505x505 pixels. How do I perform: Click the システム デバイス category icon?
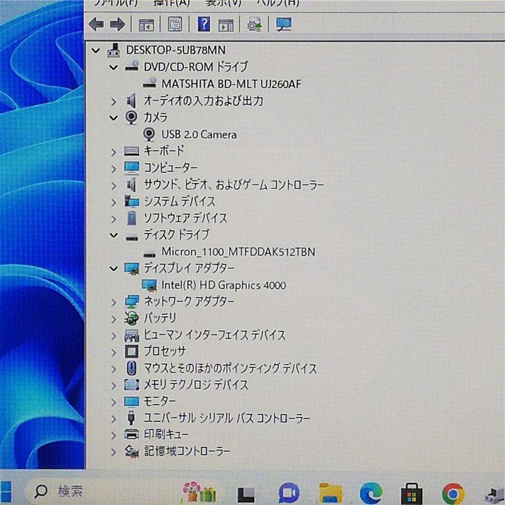point(132,201)
